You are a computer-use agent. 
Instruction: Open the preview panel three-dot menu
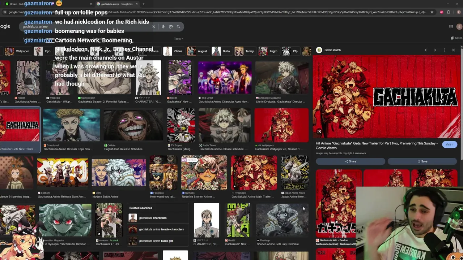[444, 50]
